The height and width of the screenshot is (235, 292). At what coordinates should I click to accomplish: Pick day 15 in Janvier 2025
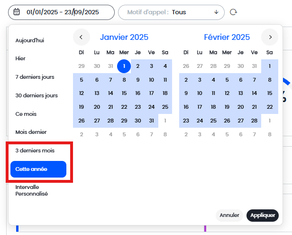coord(124,94)
